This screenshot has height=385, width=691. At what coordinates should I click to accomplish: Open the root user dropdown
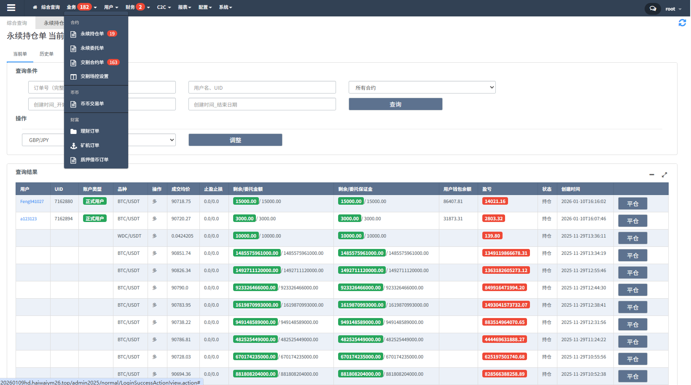click(673, 9)
